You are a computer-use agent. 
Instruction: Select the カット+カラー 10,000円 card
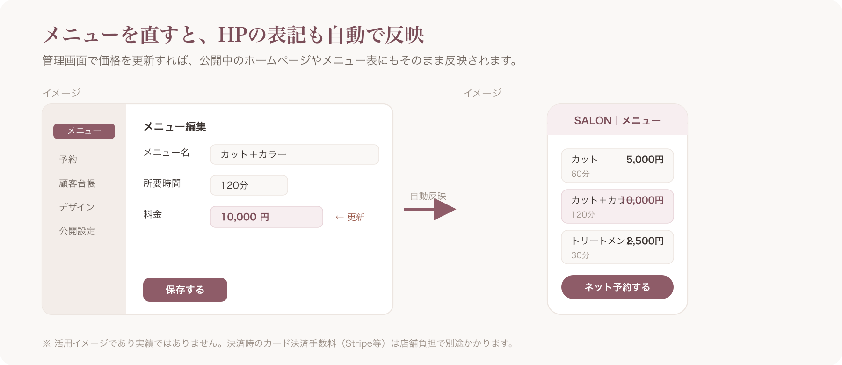[617, 206]
